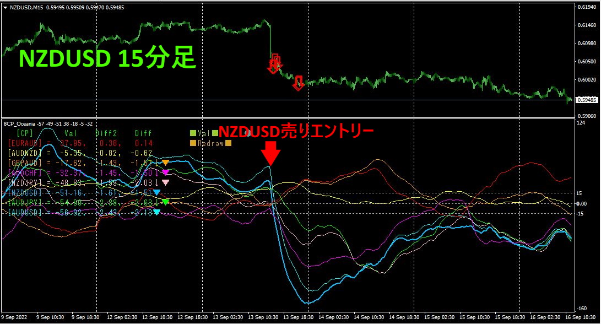Click the 0.60980 price scale label
The image size is (601, 324).
pyautogui.click(x=587, y=44)
